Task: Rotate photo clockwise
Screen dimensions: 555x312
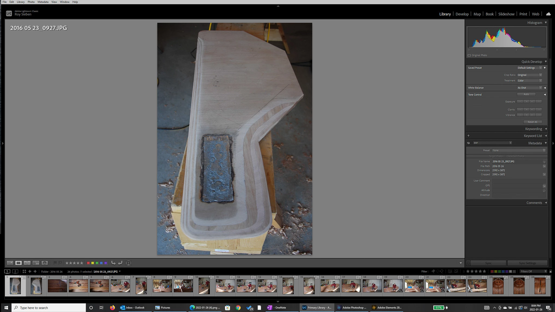Action: [x=120, y=263]
